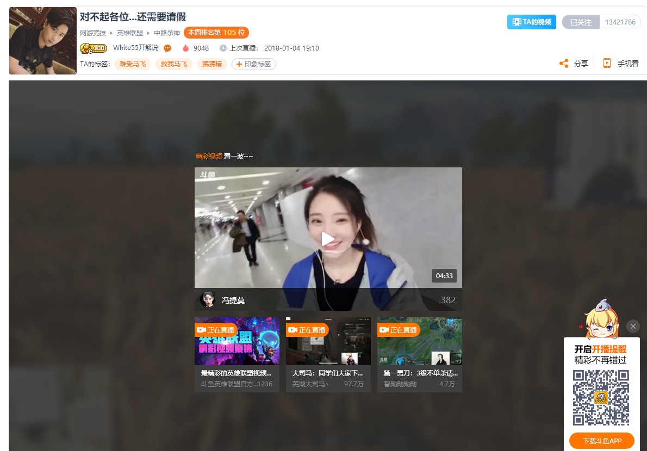Open the 第一男刀 live stream thumbnail
The image size is (647, 451).
[420, 341]
